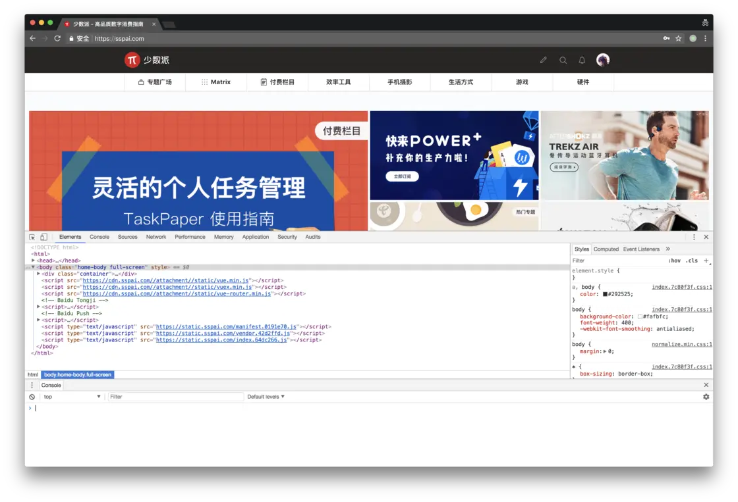Image resolution: width=738 pixels, height=502 pixels.
Task: Open normalize.min.css:1 source link
Action: click(681, 345)
